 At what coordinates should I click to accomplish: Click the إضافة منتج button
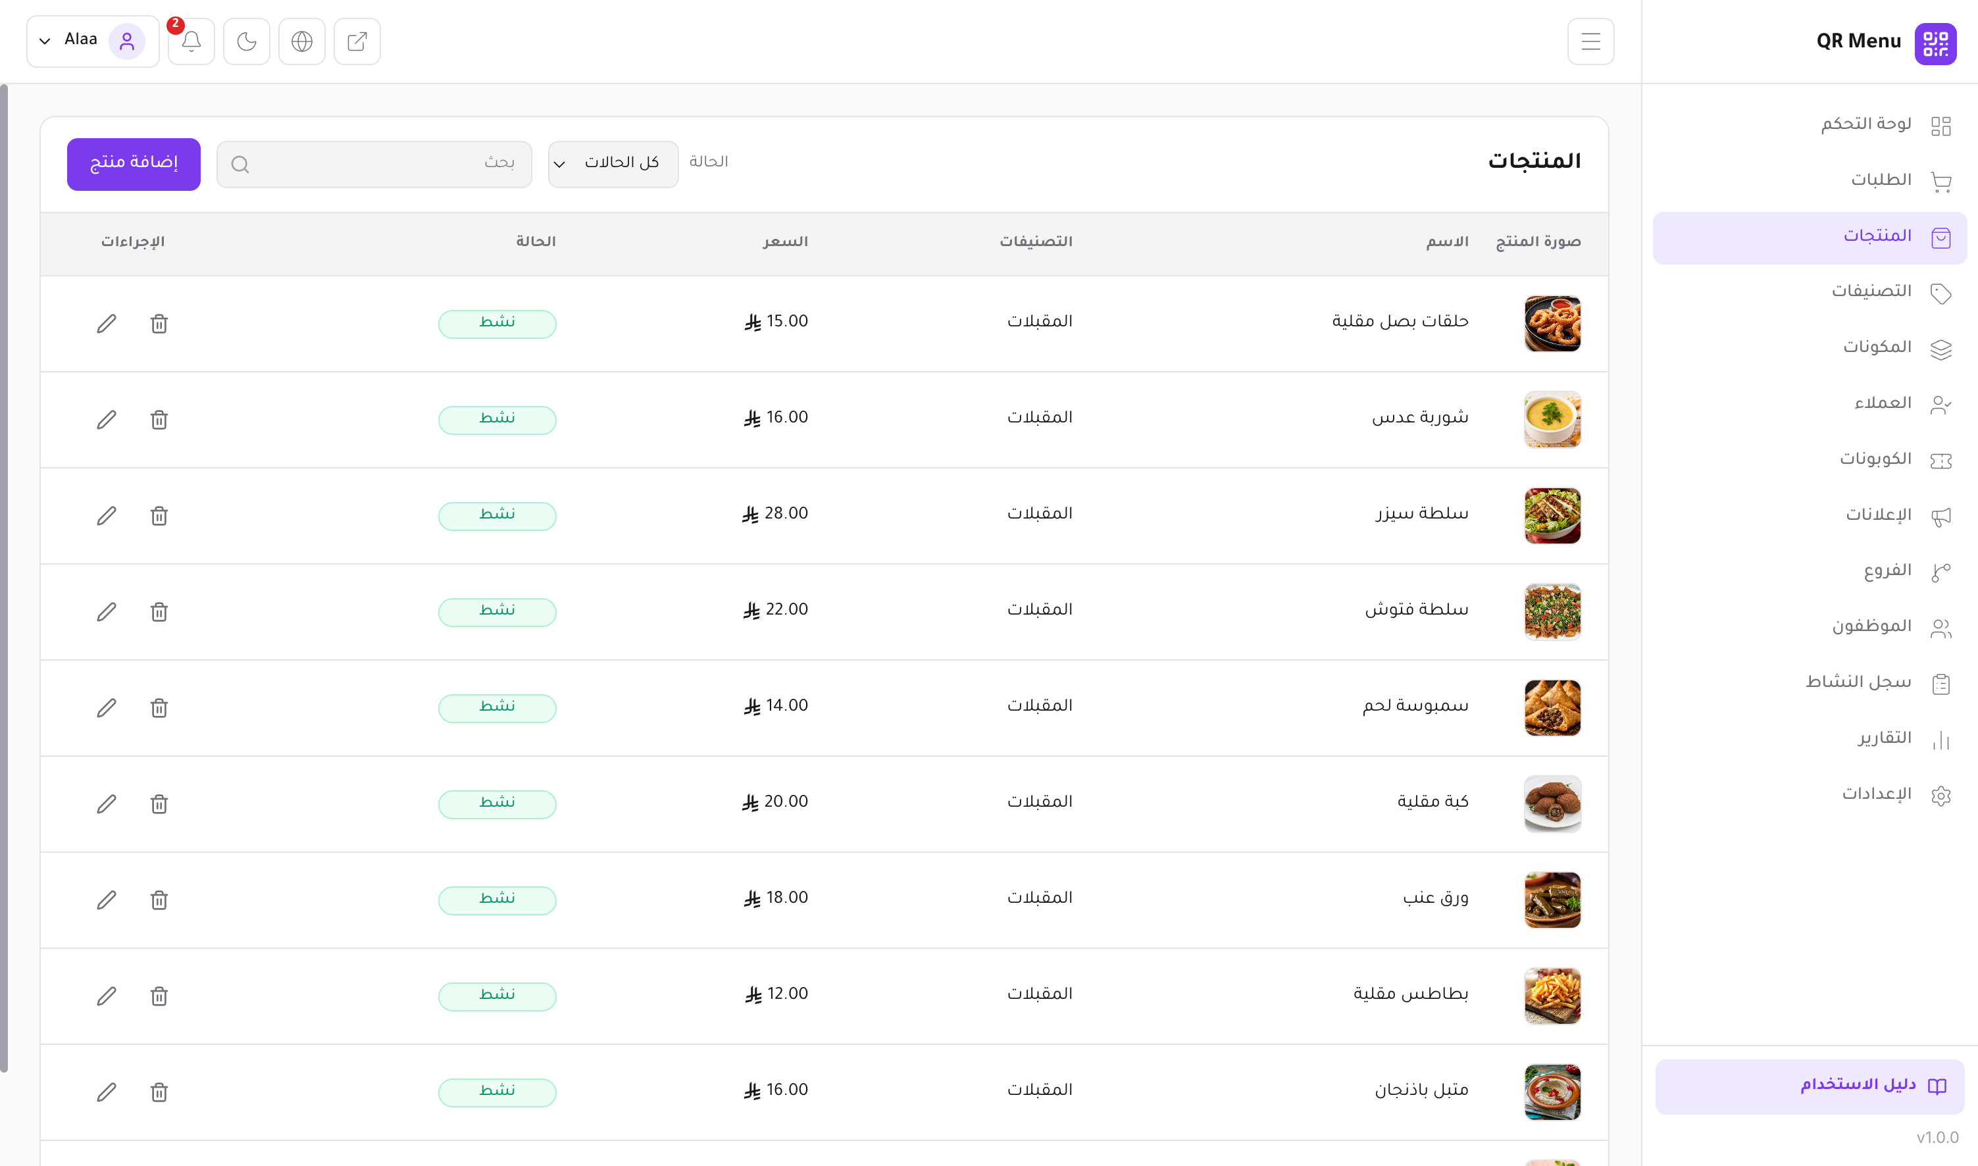pos(134,163)
